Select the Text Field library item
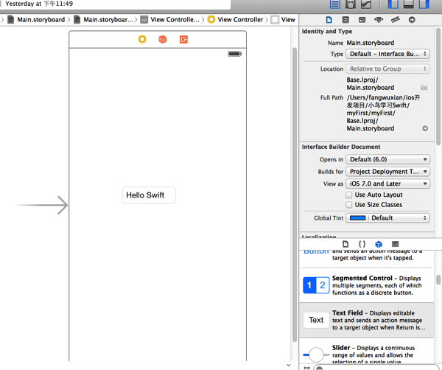The height and width of the screenshot is (370, 442). coord(367,320)
